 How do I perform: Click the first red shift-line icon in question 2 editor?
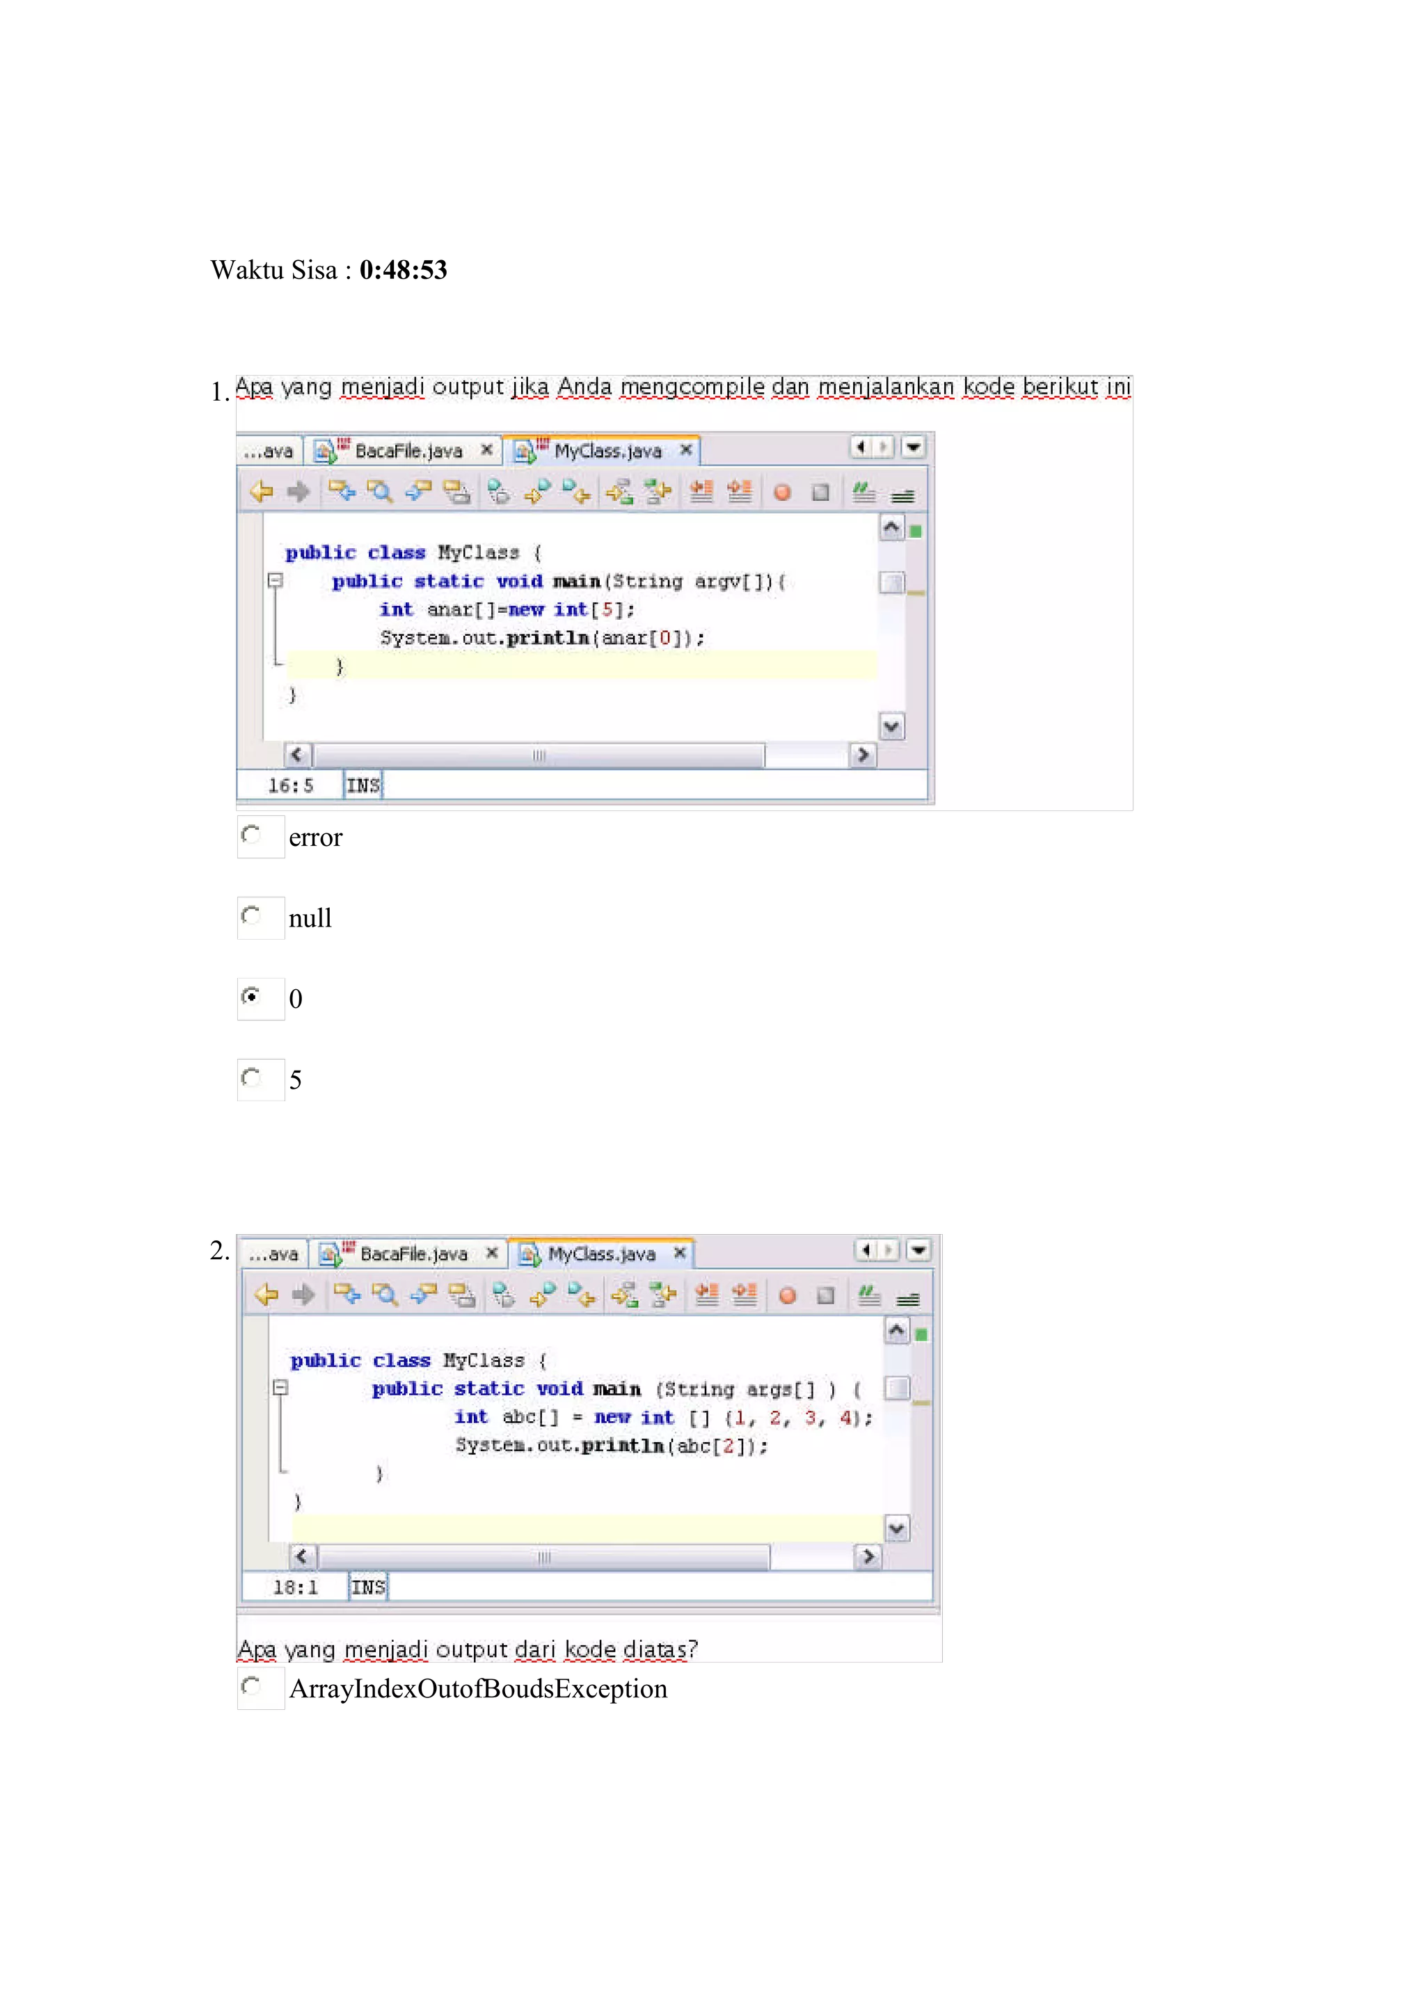click(706, 1294)
